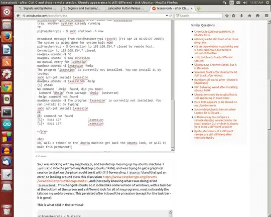Show bookmarks list icon in toolbar
Viewport: 271px width, 217px height.
pyautogui.click(x=233, y=16)
